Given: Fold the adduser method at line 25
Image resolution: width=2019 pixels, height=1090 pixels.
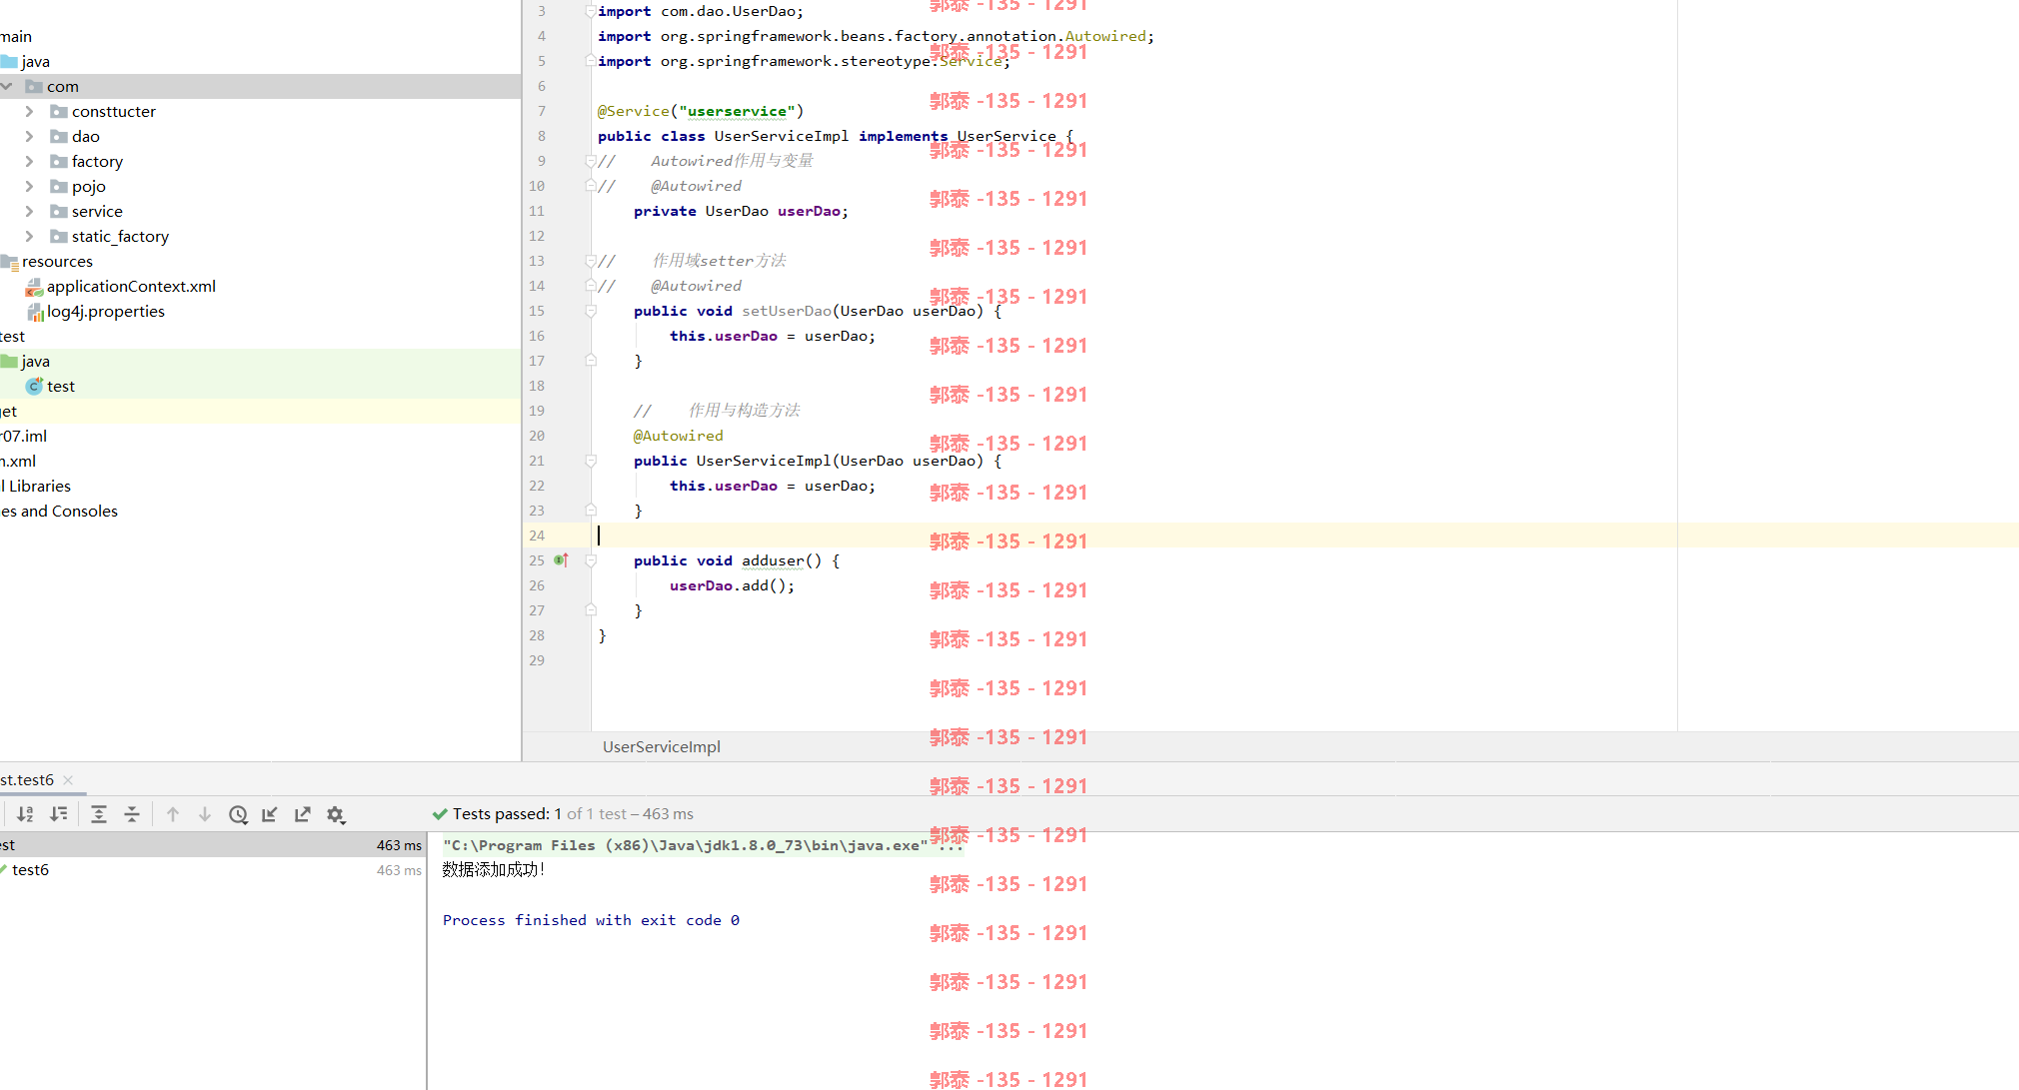Looking at the screenshot, I should click(x=591, y=560).
